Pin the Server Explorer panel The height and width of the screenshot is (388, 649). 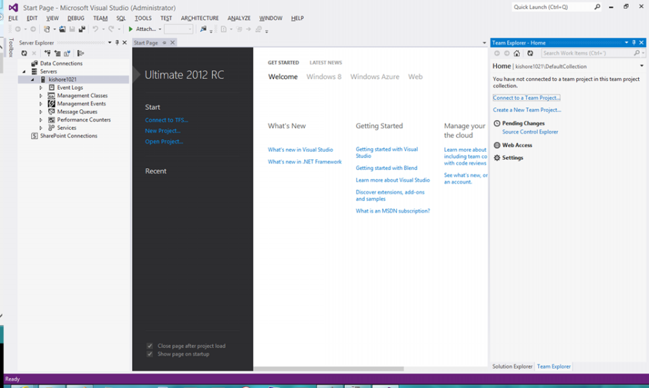tap(117, 43)
